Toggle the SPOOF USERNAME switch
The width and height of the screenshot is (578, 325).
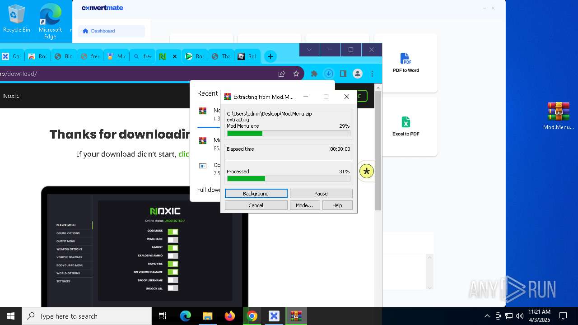[173, 280]
